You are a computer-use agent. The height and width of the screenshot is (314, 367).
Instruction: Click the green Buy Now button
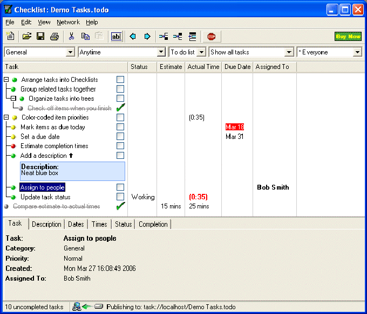(x=348, y=37)
